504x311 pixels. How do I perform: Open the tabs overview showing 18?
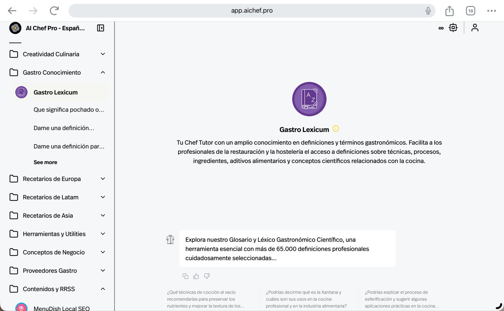[470, 11]
